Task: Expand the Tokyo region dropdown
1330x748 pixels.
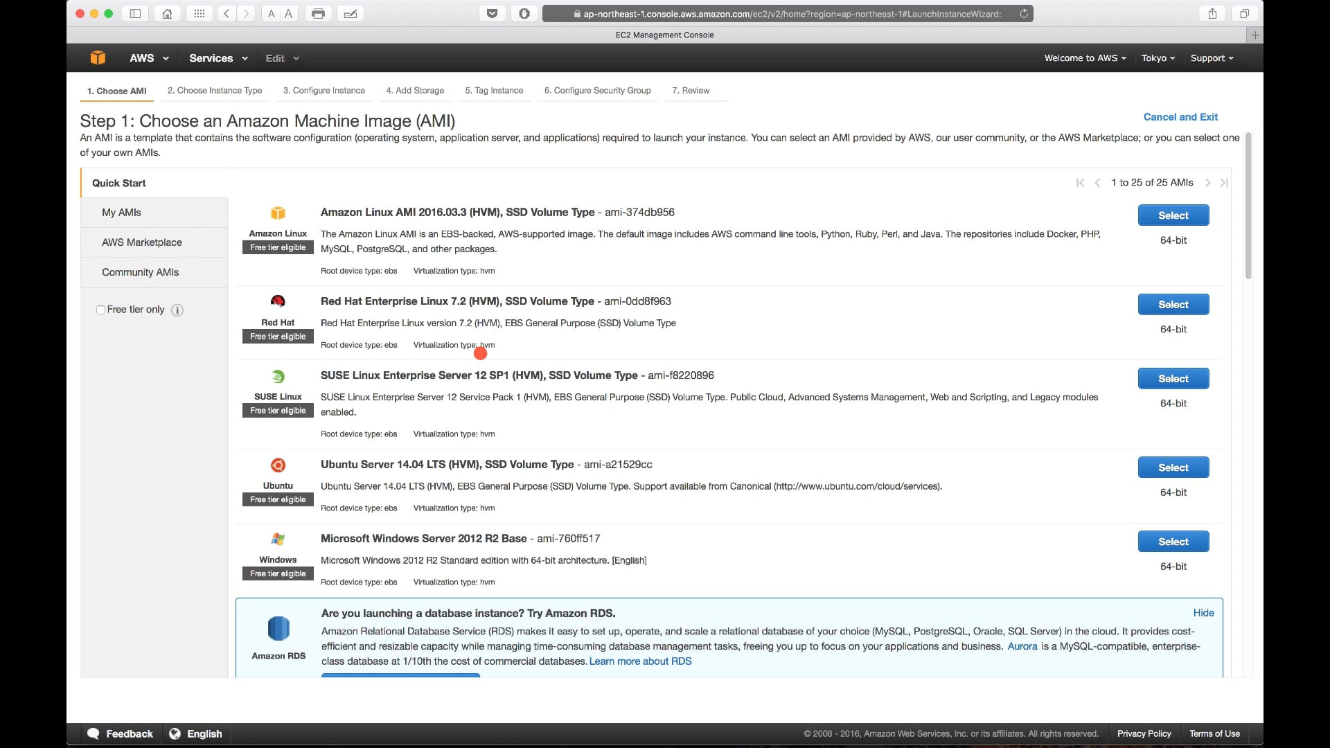Action: (1158, 58)
